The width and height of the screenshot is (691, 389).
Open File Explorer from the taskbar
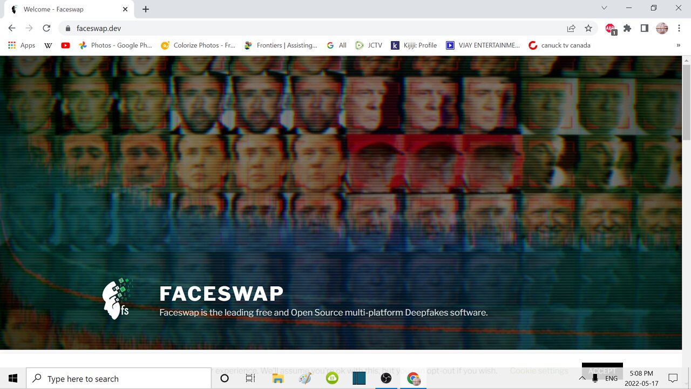click(x=277, y=378)
